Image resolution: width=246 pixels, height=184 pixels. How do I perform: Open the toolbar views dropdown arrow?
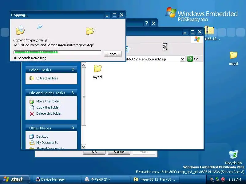[130, 49]
